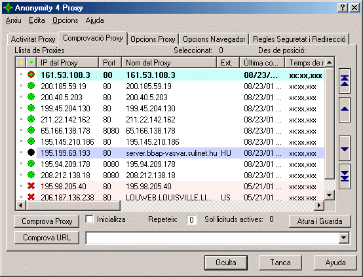Viewport: 363px width, 277px height.
Task: Click the Repeteix count field
Action: pos(191,219)
